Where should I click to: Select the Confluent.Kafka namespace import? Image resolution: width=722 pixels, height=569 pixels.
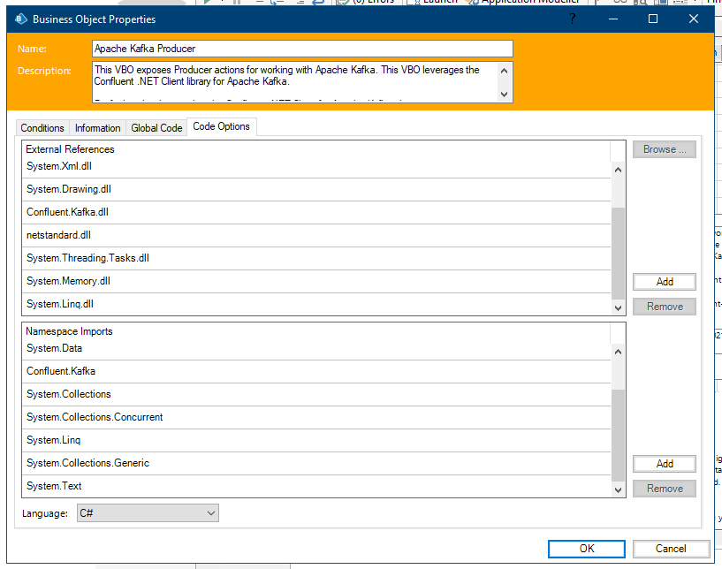(x=316, y=371)
